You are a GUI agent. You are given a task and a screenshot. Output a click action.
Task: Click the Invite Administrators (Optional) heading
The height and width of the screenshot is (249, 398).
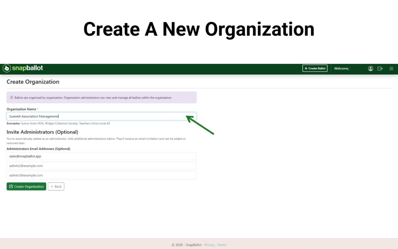click(42, 132)
